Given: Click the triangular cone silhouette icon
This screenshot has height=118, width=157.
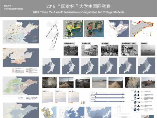Looking at the screenshot, I should click(x=138, y=106).
